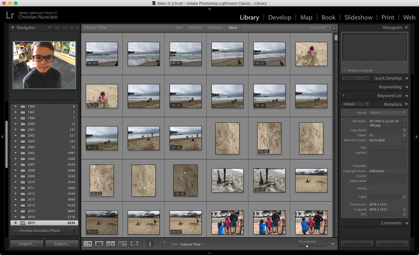This screenshot has width=419, height=255.
Task: Collapse the Navigator panel
Action: tap(13, 28)
